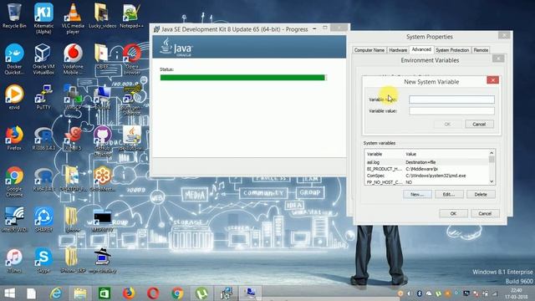535x301 pixels.
Task: Open WinSCP desktop shortcut
Action: 73,97
